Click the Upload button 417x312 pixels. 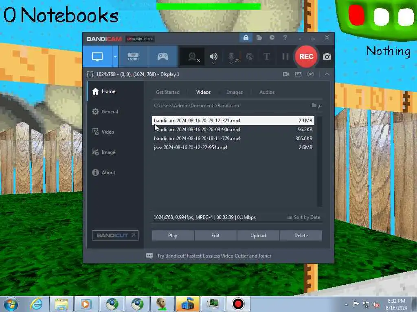pos(258,236)
